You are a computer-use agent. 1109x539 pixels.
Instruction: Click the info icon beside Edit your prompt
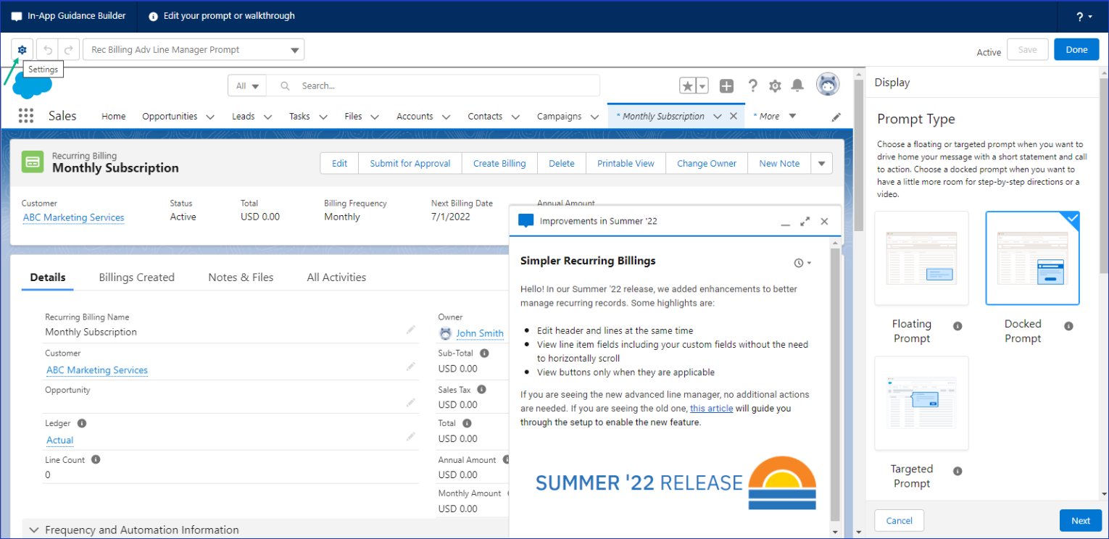point(153,16)
